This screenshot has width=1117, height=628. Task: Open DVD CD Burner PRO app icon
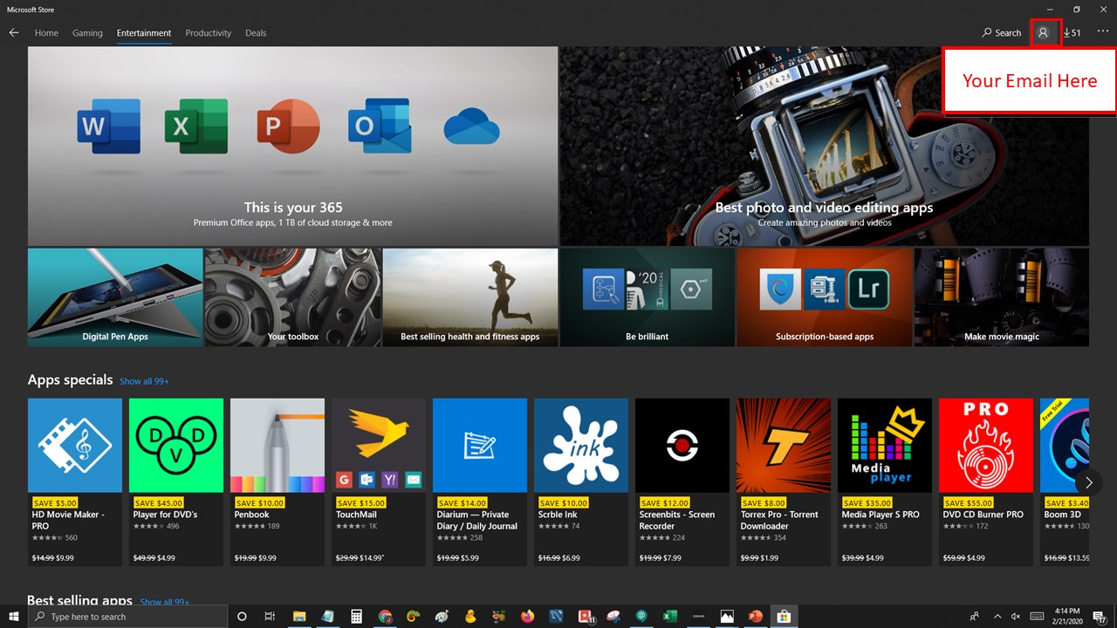point(986,446)
